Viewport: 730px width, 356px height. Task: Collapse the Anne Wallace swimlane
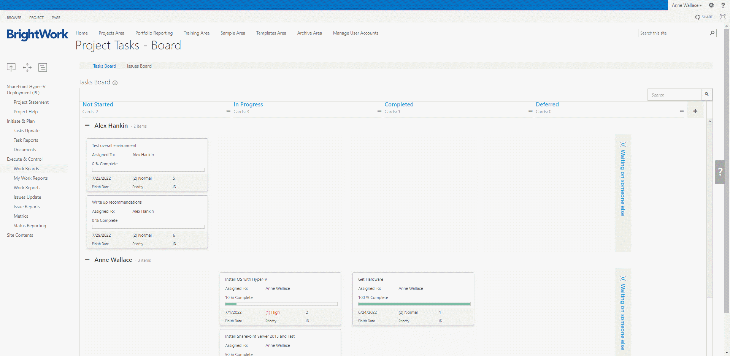87,259
